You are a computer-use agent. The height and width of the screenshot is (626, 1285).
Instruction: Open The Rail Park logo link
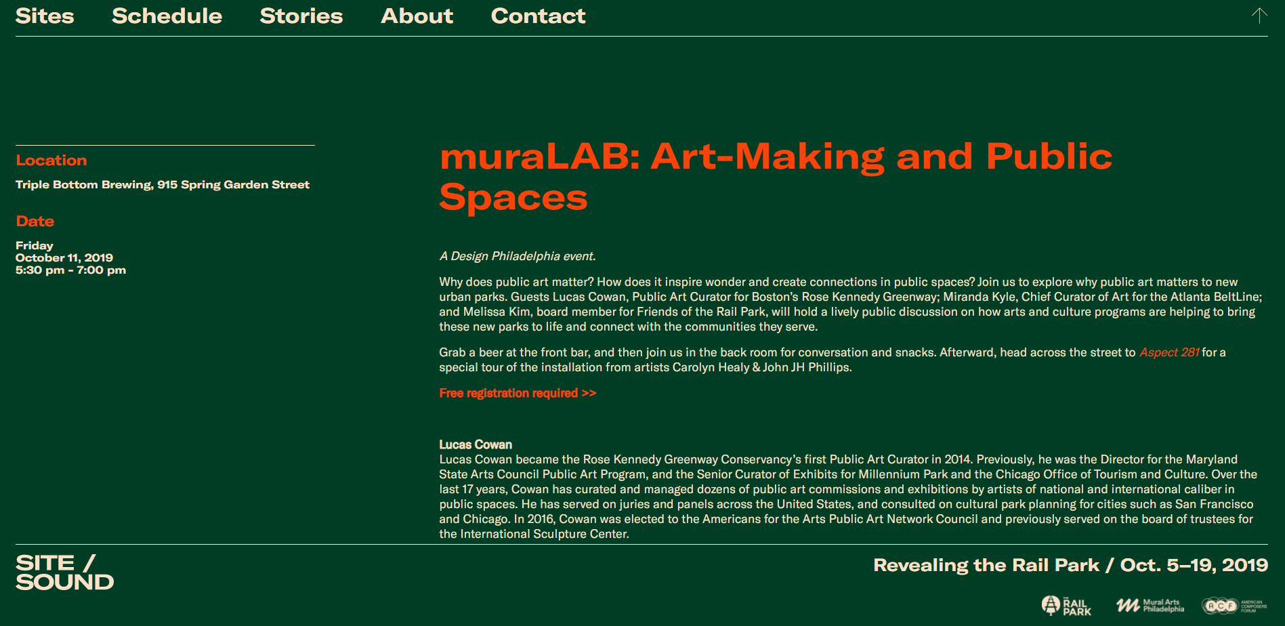point(1066,605)
